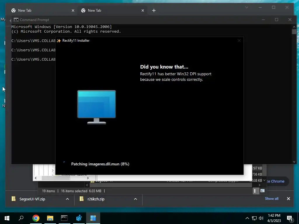Click the Command Prompt scrollbar down arrow
The image size is (299, 224).
[294, 162]
